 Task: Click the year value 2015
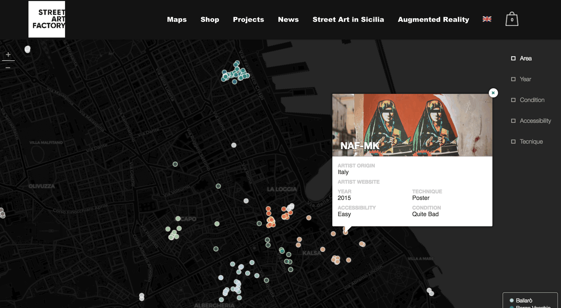point(344,198)
